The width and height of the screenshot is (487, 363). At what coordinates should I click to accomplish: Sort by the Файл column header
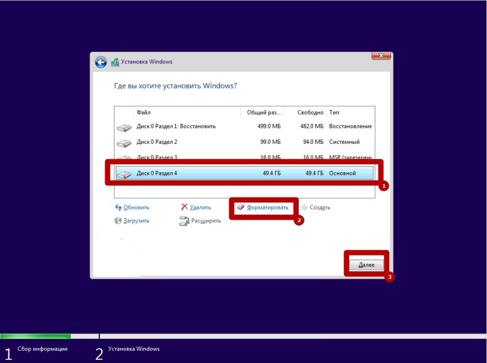187,112
